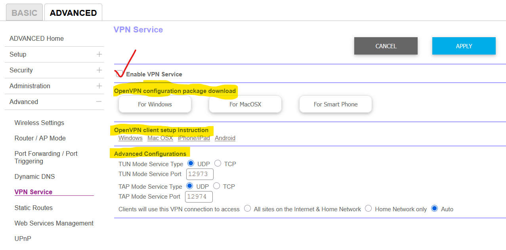Switch to the BASIC tab

click(24, 13)
